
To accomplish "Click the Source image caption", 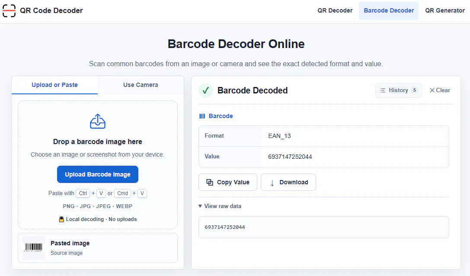I will point(67,253).
